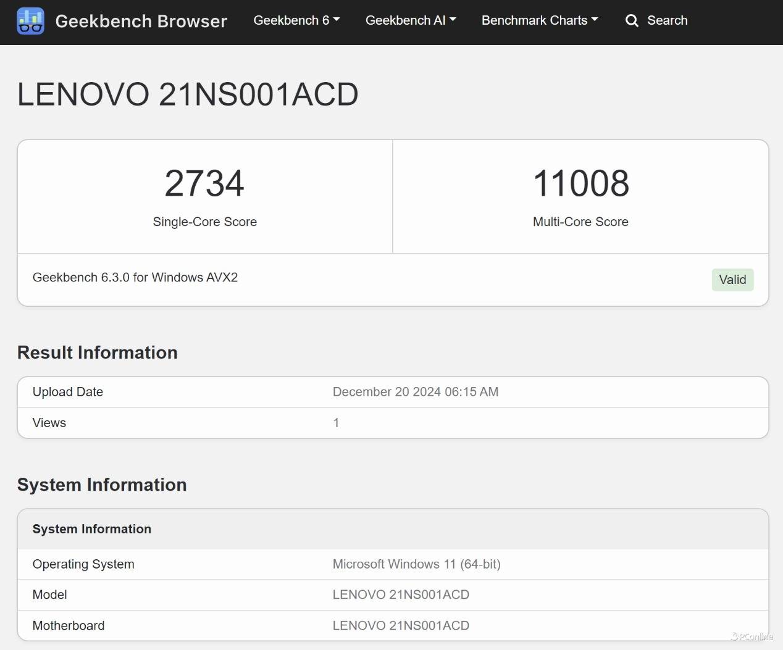Viewport: 783px width, 650px height.
Task: Click the Upload Date row label
Action: click(68, 392)
